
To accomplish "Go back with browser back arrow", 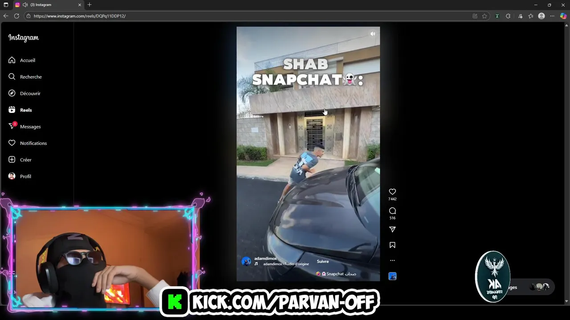I will [x=6, y=16].
